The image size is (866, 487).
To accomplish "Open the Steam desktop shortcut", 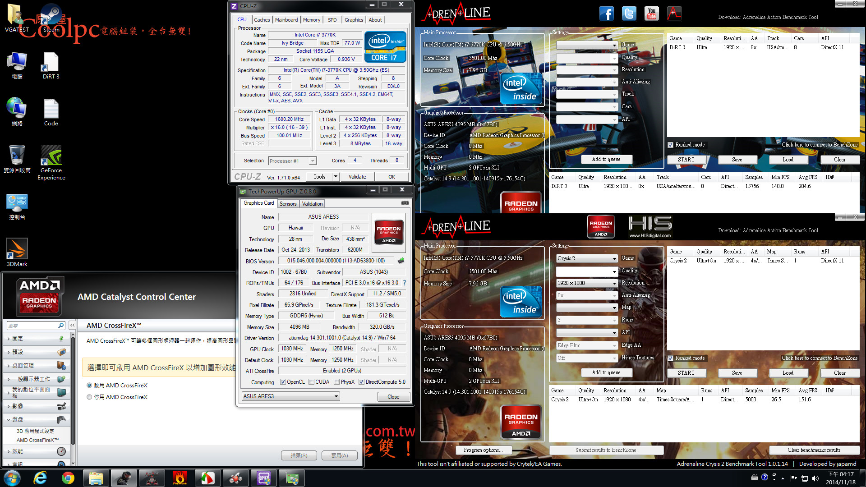I will [51, 18].
